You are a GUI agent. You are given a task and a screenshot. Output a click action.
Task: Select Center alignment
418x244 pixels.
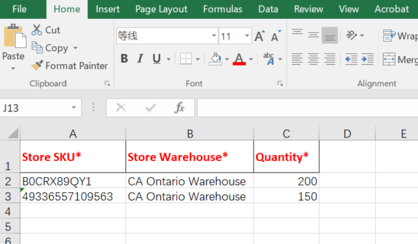[313, 59]
